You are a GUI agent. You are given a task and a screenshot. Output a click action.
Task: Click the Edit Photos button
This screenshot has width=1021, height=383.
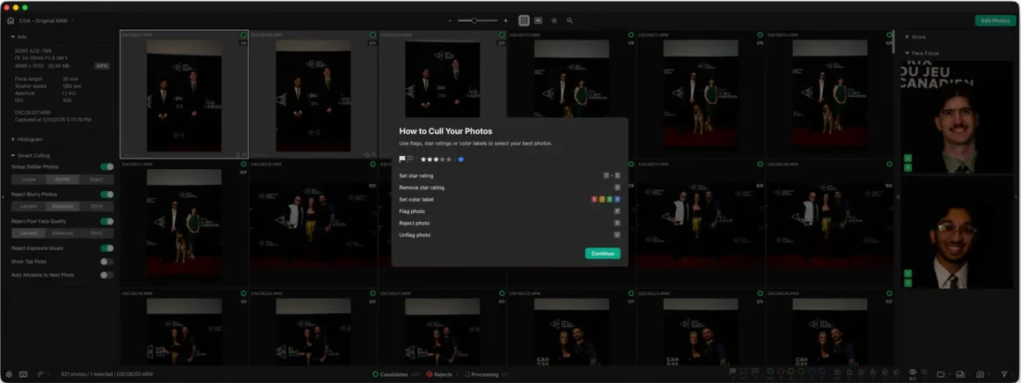[x=995, y=21]
